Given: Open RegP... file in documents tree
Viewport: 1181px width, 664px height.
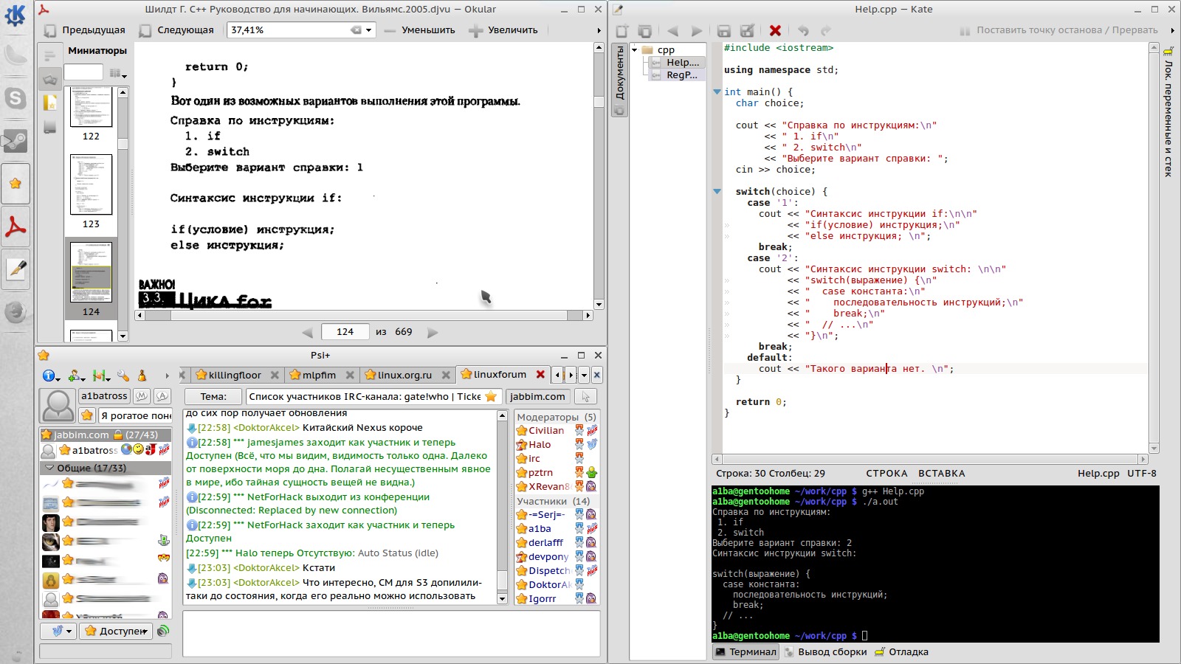Looking at the screenshot, I should [675, 75].
